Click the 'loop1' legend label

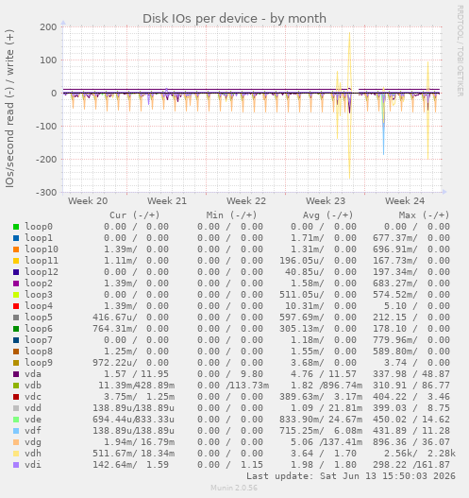pos(39,238)
